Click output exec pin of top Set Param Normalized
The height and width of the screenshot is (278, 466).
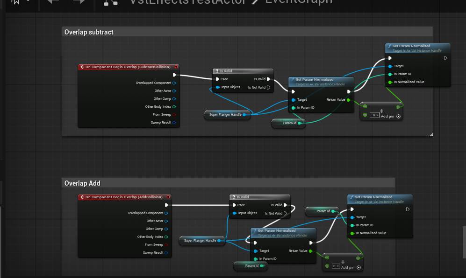[x=445, y=58]
